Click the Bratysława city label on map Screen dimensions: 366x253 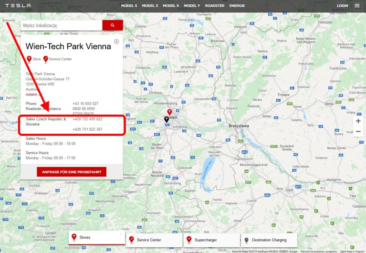[239, 126]
